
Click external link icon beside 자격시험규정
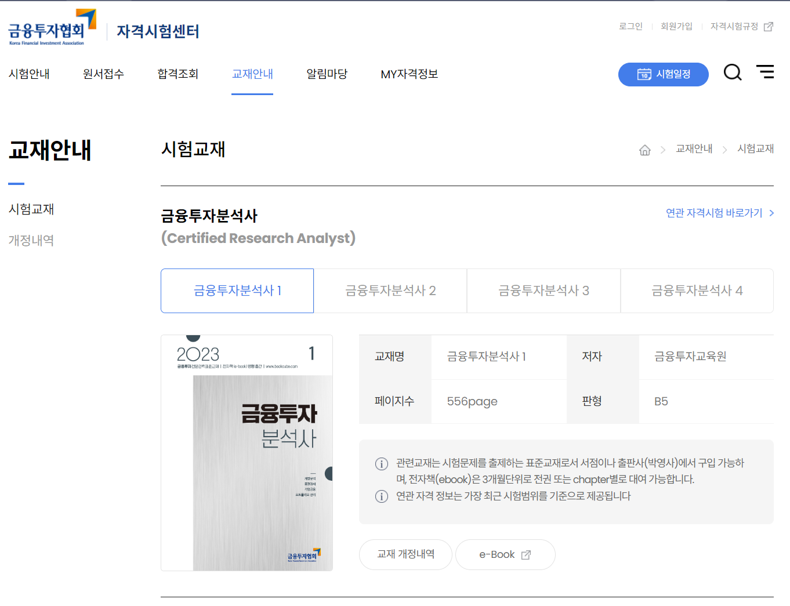point(769,27)
